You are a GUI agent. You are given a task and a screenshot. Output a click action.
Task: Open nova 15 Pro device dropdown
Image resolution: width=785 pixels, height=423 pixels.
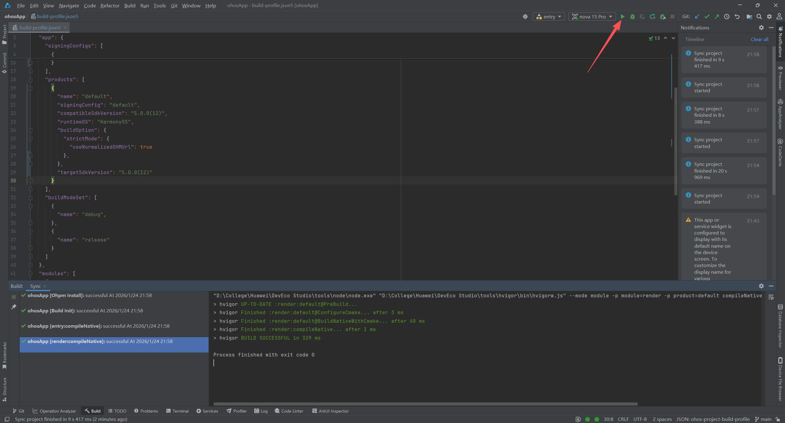[592, 17]
